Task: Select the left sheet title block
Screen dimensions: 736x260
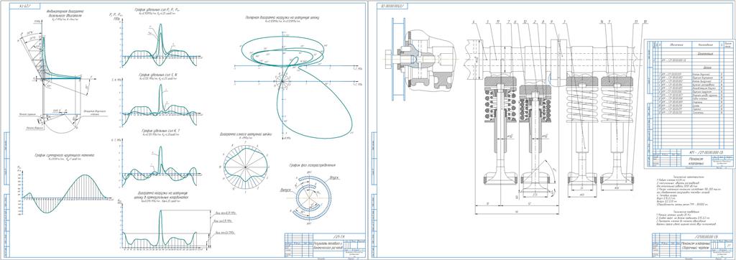Action: (x=325, y=245)
